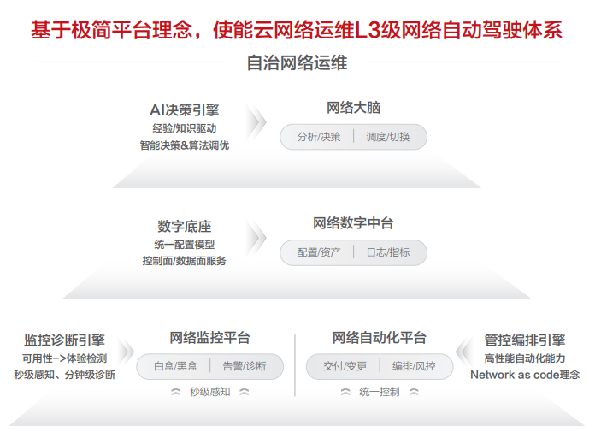Screen dimensions: 601x432
Task: Click the 网络监控平台 heading
Action: coord(209,338)
